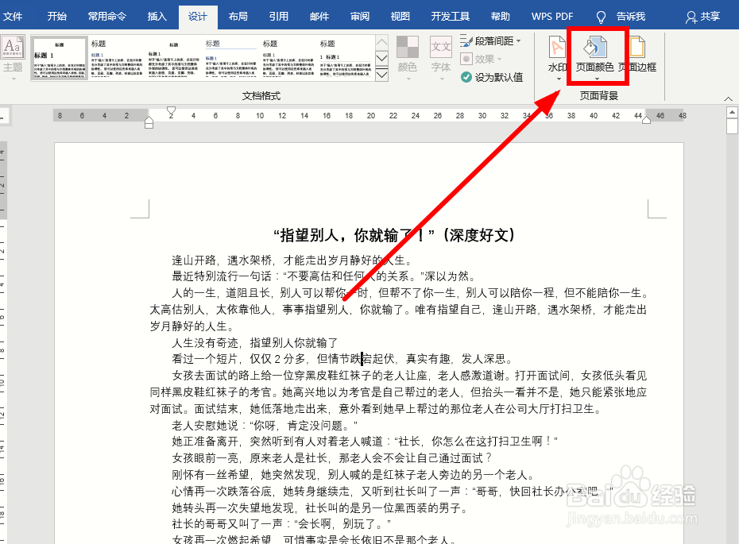This screenshot has width=739, height=544.
Task: Collapse the ribbon with the chevron
Action: [728, 97]
